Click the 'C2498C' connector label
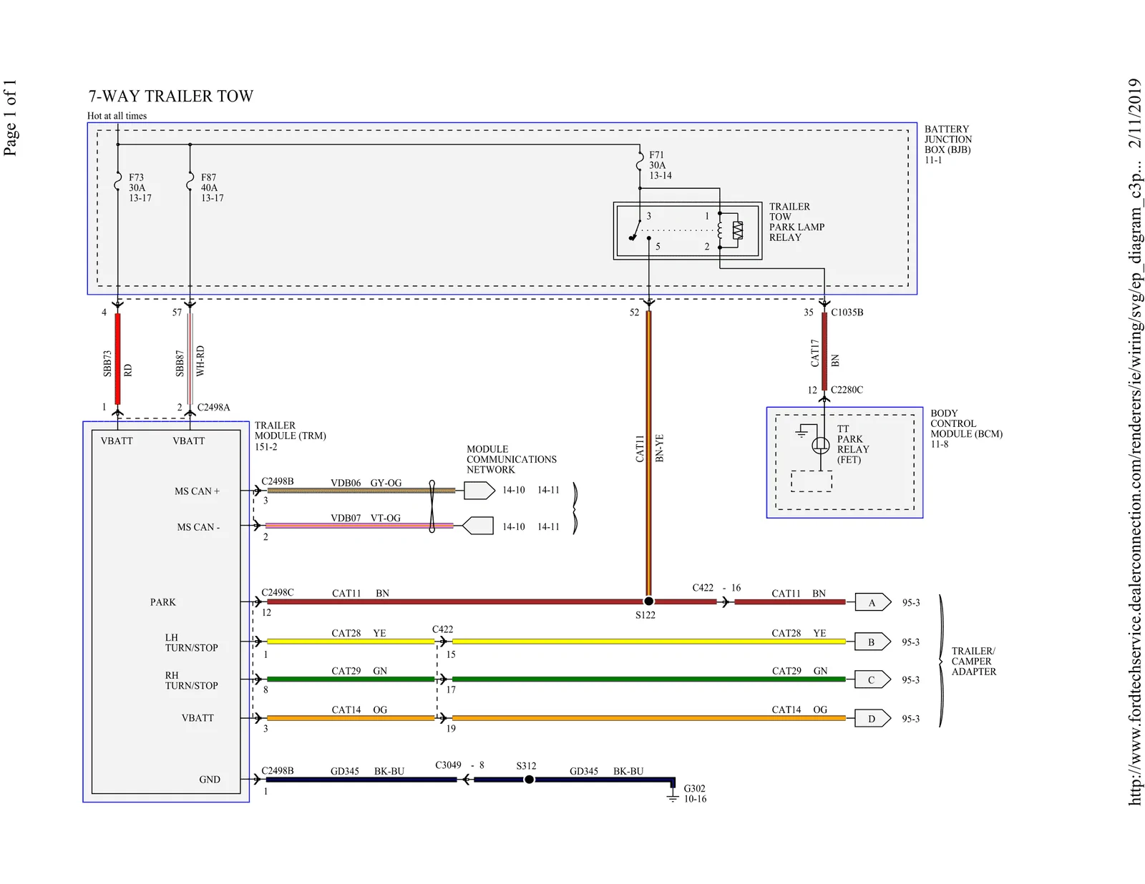1145x884 pixels. click(x=278, y=592)
